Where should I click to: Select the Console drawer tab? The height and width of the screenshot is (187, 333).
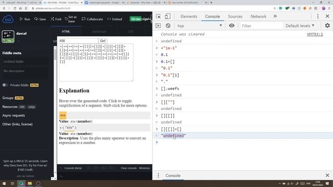(173, 176)
